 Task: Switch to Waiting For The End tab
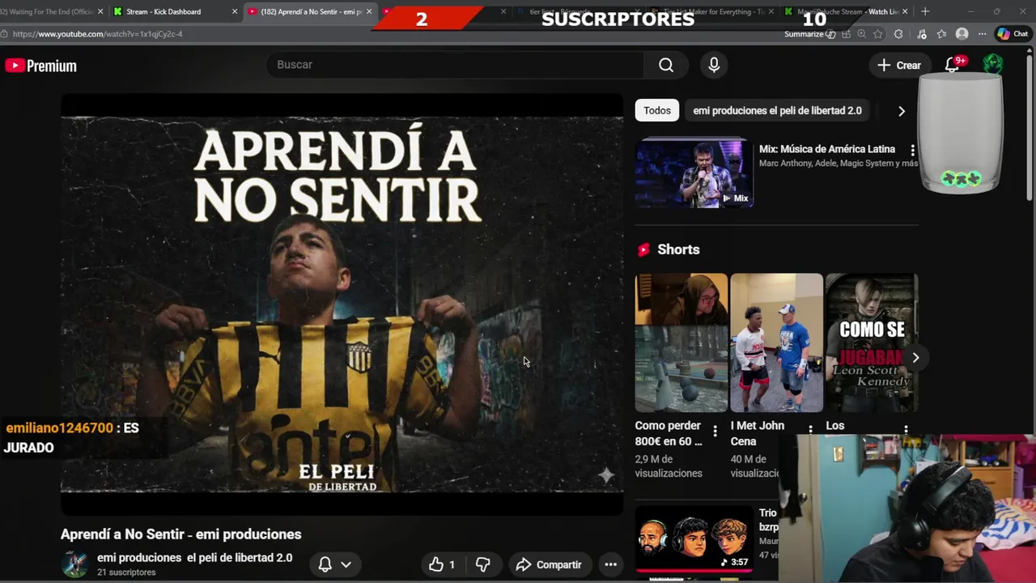click(50, 11)
